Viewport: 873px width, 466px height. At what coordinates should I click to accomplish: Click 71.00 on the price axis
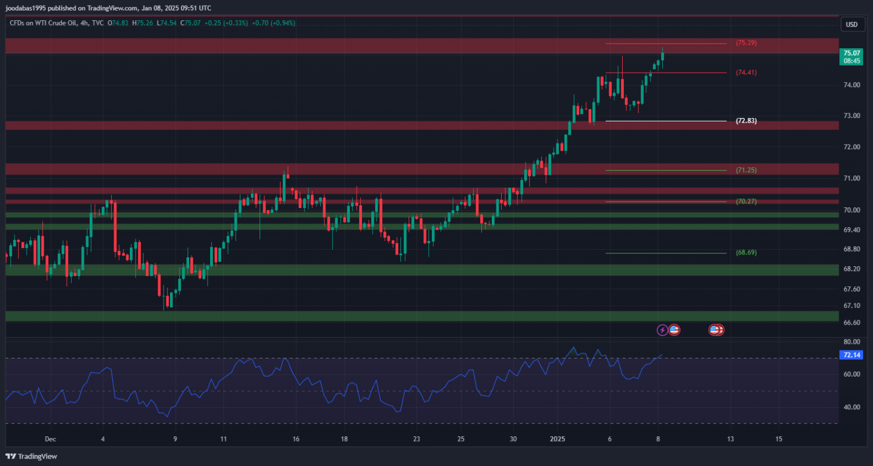tap(851, 178)
